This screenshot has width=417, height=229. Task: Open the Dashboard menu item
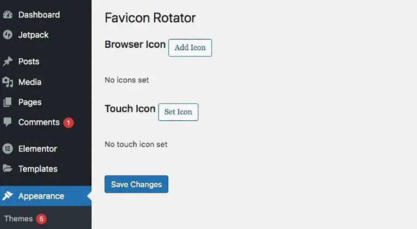tap(39, 15)
